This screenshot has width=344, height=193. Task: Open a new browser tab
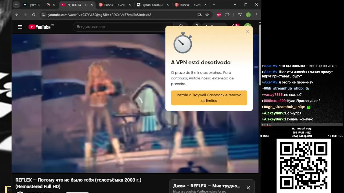214,5
